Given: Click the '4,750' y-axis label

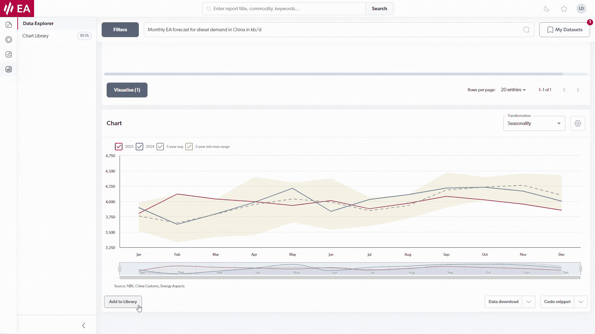Looking at the screenshot, I should (110, 156).
